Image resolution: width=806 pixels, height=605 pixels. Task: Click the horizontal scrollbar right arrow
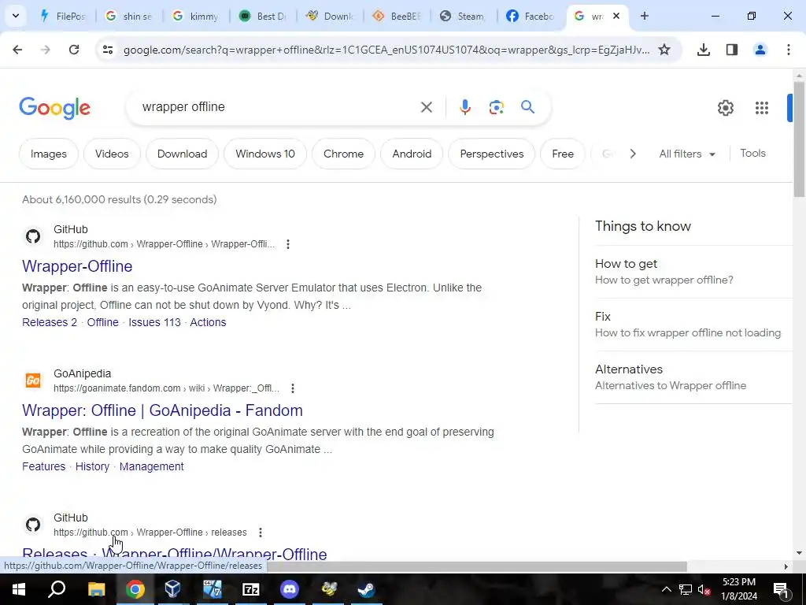786,566
